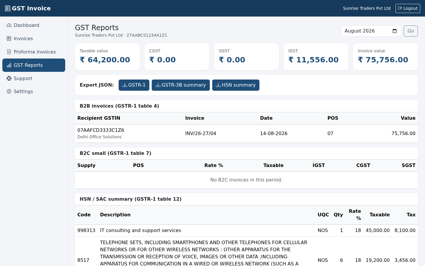Screen dimensions: 425x266
Task: Open the calendar picker in month field
Action: click(395, 31)
